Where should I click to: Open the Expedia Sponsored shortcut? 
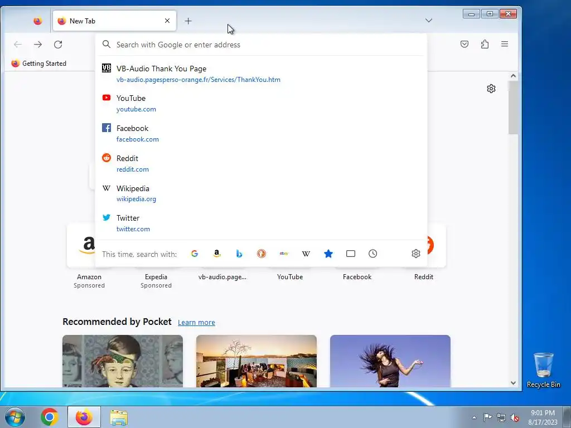tap(156, 281)
